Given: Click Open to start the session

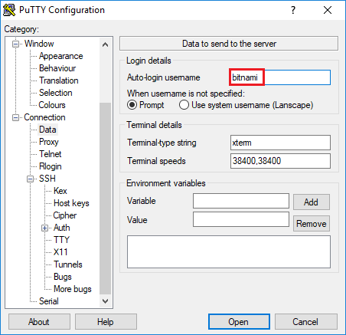Looking at the screenshot, I should coord(239,322).
